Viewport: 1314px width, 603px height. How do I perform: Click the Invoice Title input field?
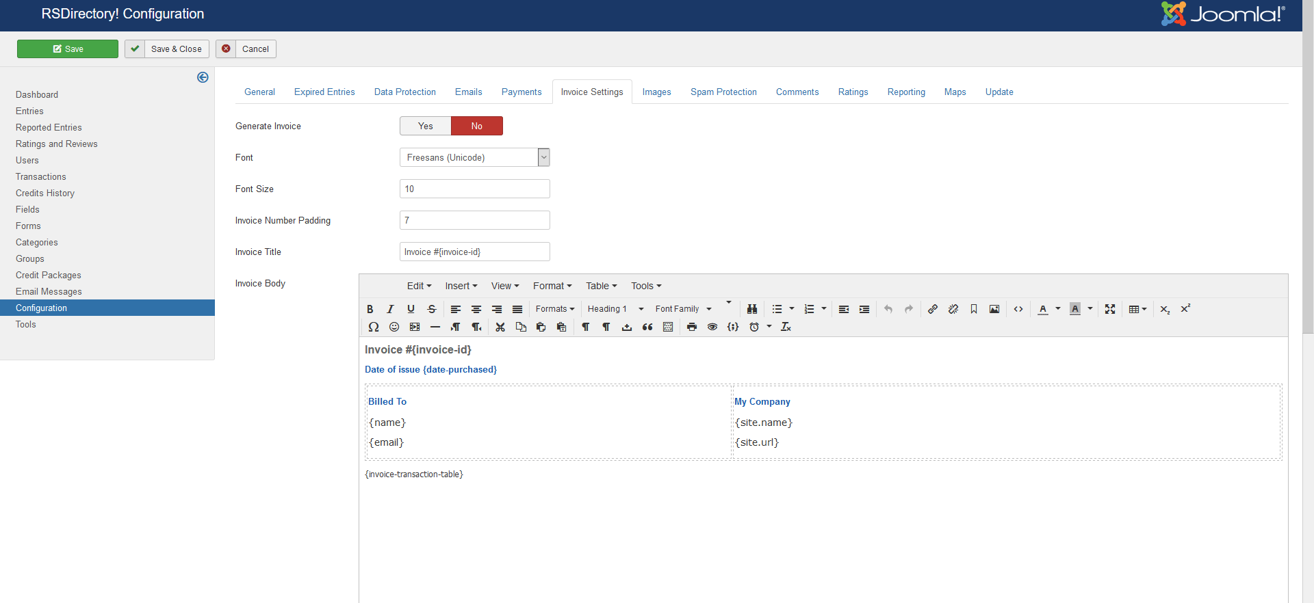[475, 252]
